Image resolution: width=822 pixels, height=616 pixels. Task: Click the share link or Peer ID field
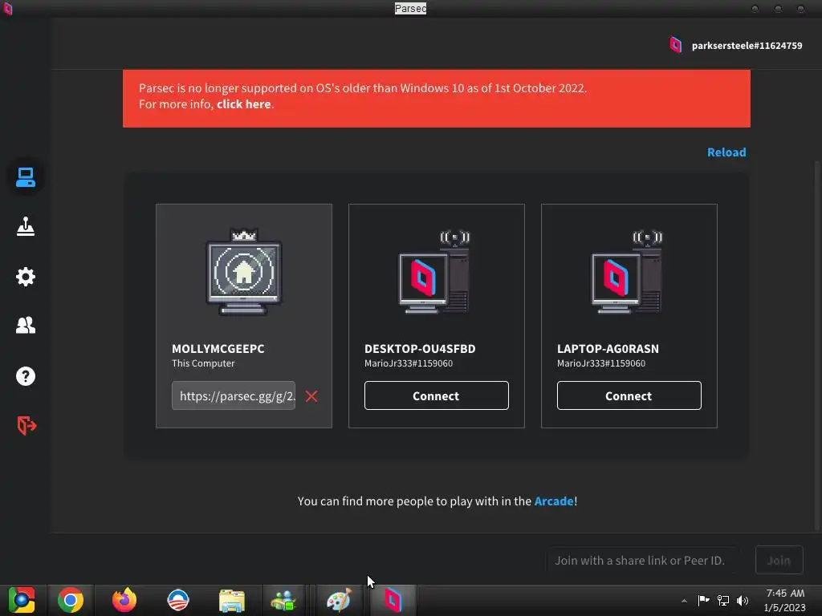[643, 561]
